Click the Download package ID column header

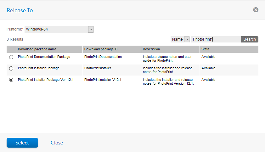click(101, 49)
